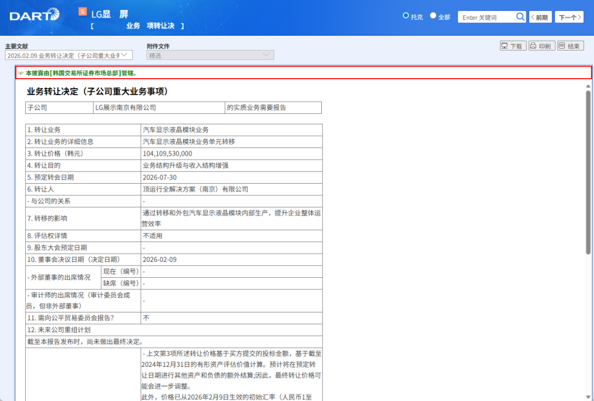Click the 前期 previous button
The height and width of the screenshot is (401, 594).
(x=540, y=17)
